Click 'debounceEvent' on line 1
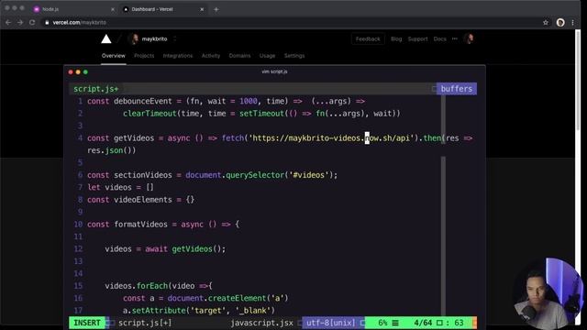 (x=143, y=101)
